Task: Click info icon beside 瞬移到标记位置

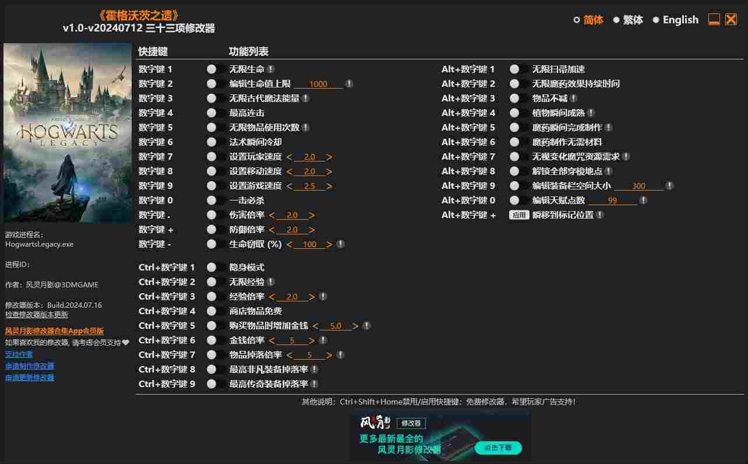Action: click(x=599, y=215)
